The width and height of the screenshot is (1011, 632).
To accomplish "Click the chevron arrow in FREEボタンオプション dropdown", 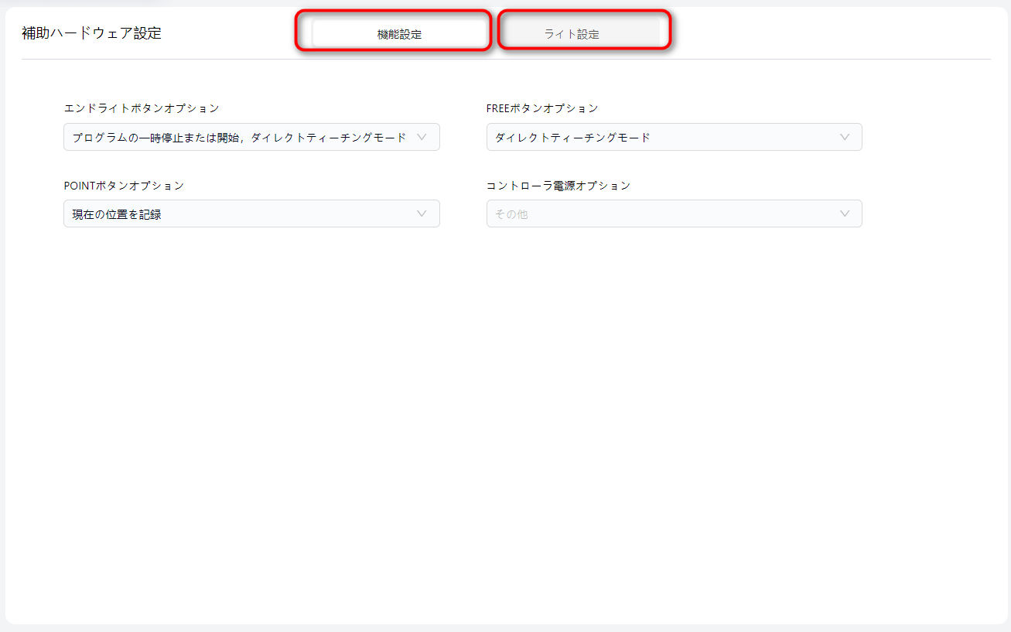I will [x=845, y=137].
